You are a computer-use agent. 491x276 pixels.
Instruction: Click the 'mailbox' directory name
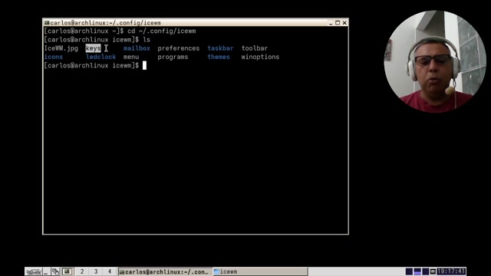[x=137, y=48]
